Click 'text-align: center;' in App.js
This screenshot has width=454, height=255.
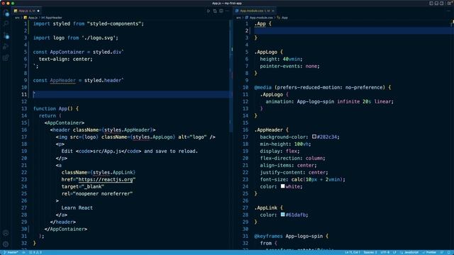point(65,59)
